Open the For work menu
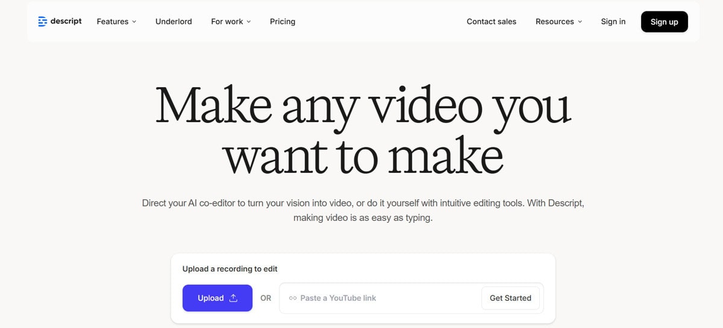This screenshot has width=723, height=328. click(227, 22)
